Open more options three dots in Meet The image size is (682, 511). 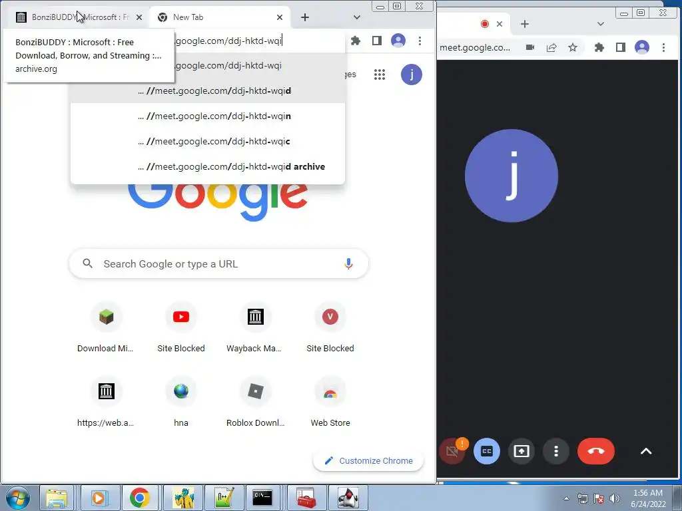[x=556, y=452]
